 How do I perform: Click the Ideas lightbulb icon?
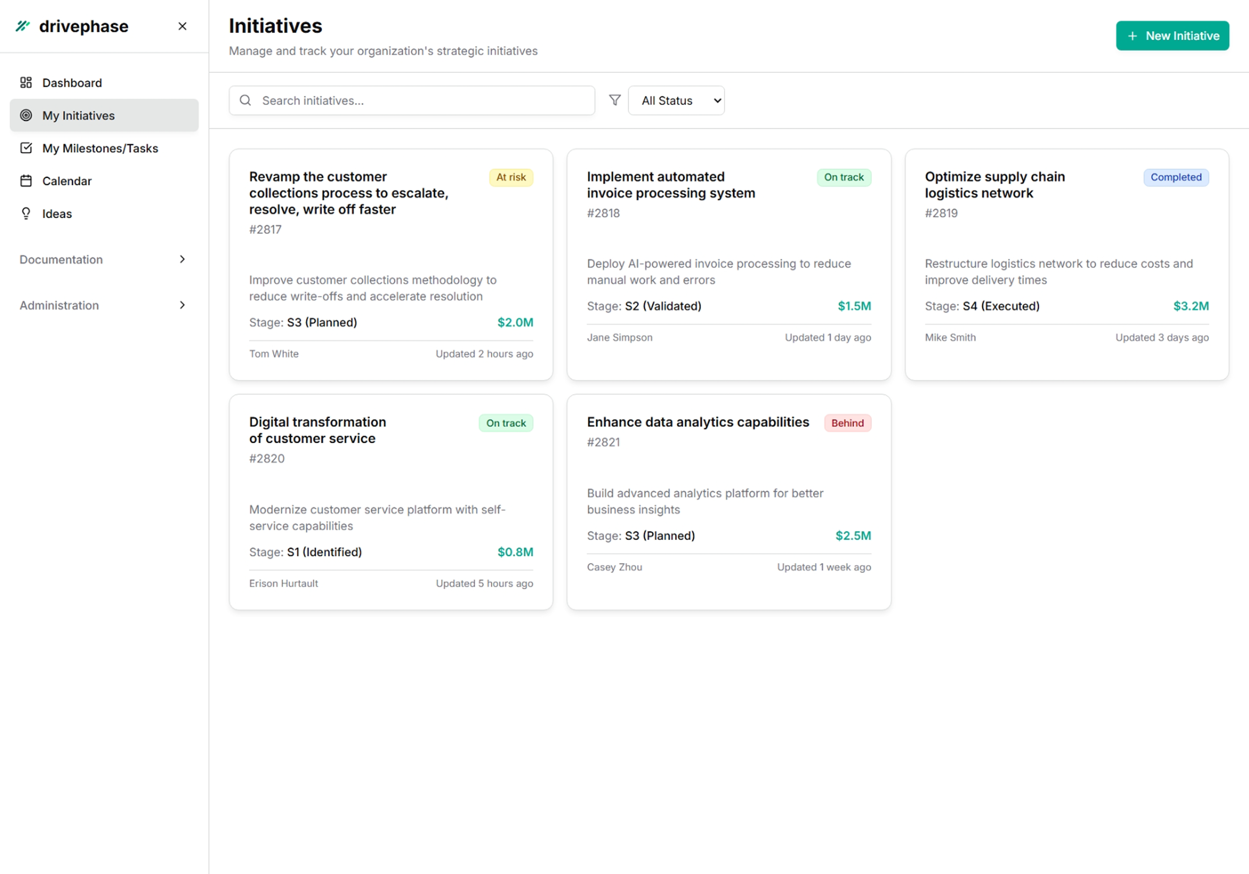(25, 213)
